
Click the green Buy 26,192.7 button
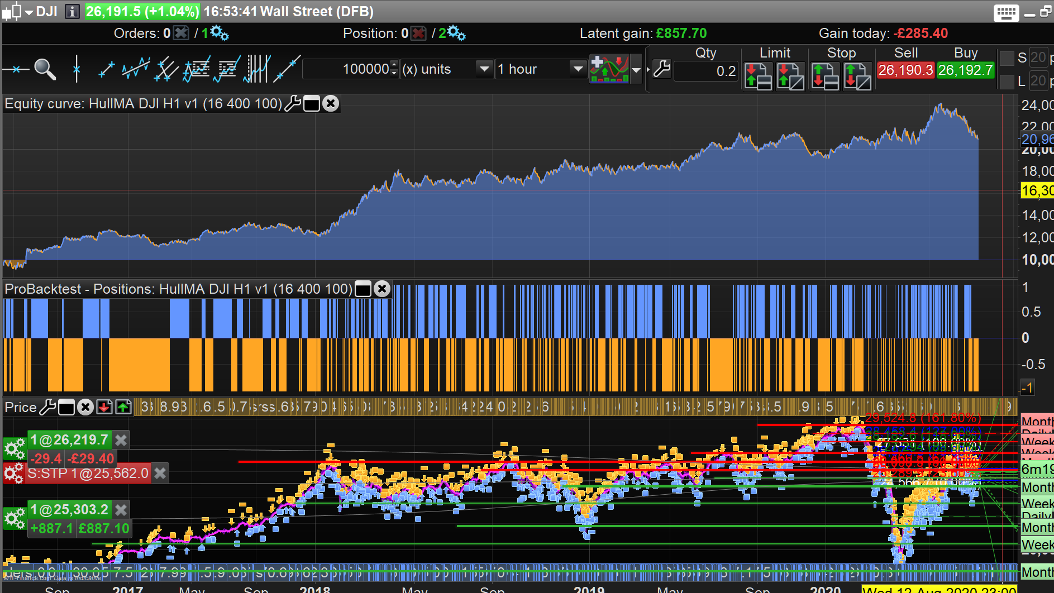click(965, 70)
